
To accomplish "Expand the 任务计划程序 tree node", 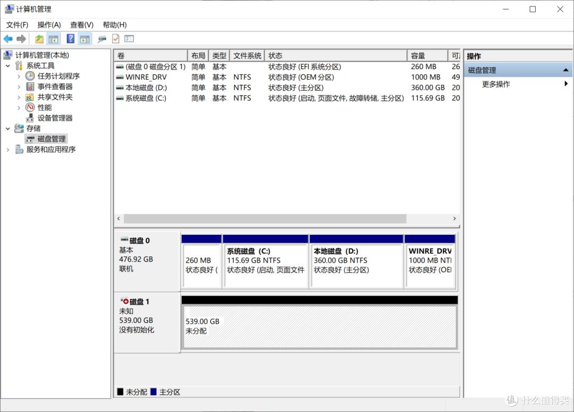I will [x=19, y=76].
